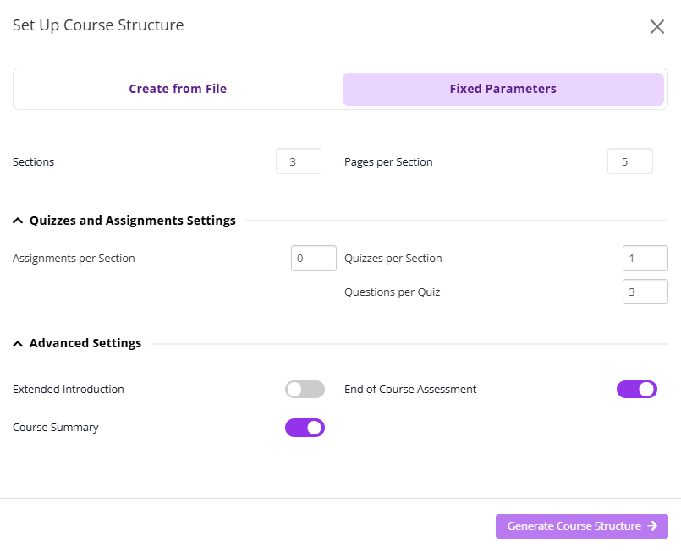Collapse the Advanced Settings chevron
This screenshot has width=681, height=551.
pyautogui.click(x=18, y=344)
